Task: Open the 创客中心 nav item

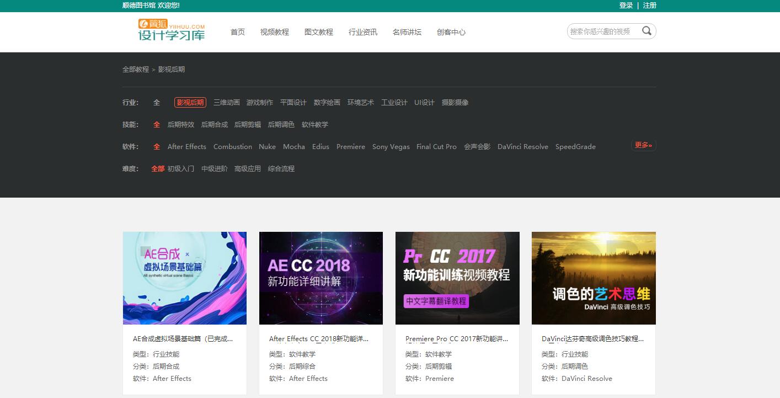Action: coord(451,32)
